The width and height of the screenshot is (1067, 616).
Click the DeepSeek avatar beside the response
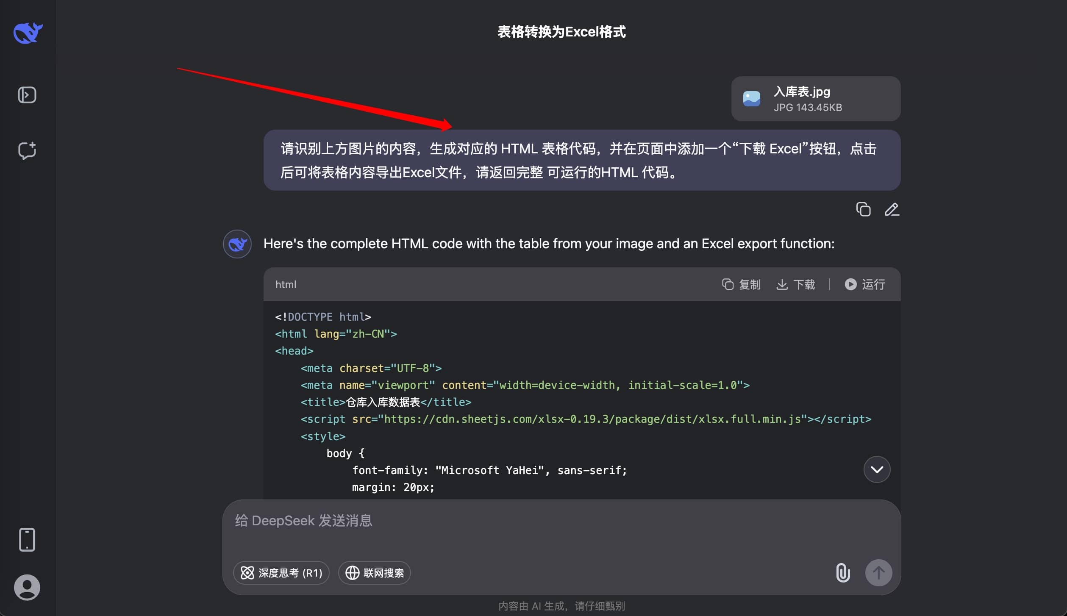click(237, 244)
